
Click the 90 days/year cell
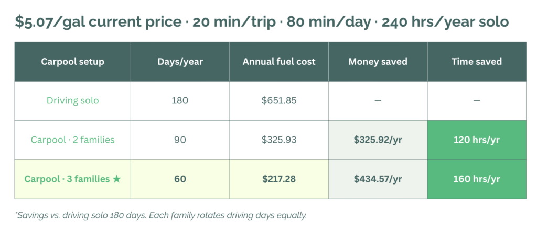[180, 140]
